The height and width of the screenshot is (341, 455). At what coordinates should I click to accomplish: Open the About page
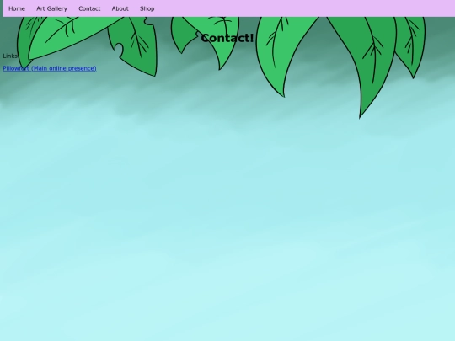[120, 8]
